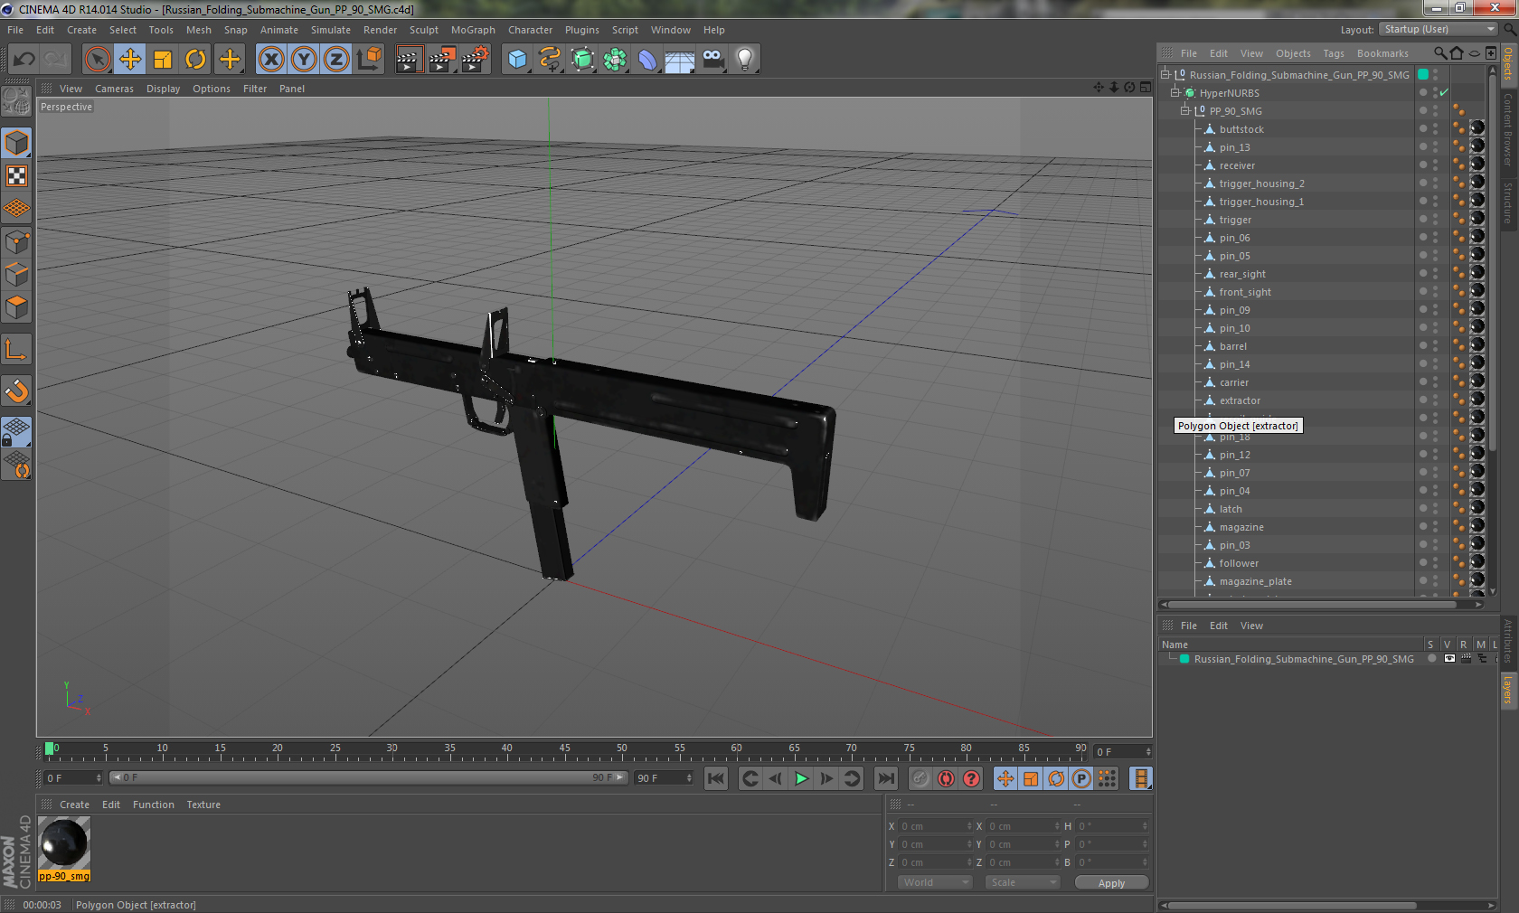This screenshot has width=1519, height=913.
Task: Go to end of animation
Action: 886,778
